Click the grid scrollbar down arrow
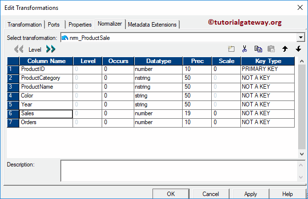308x199 pixels. 302,154
